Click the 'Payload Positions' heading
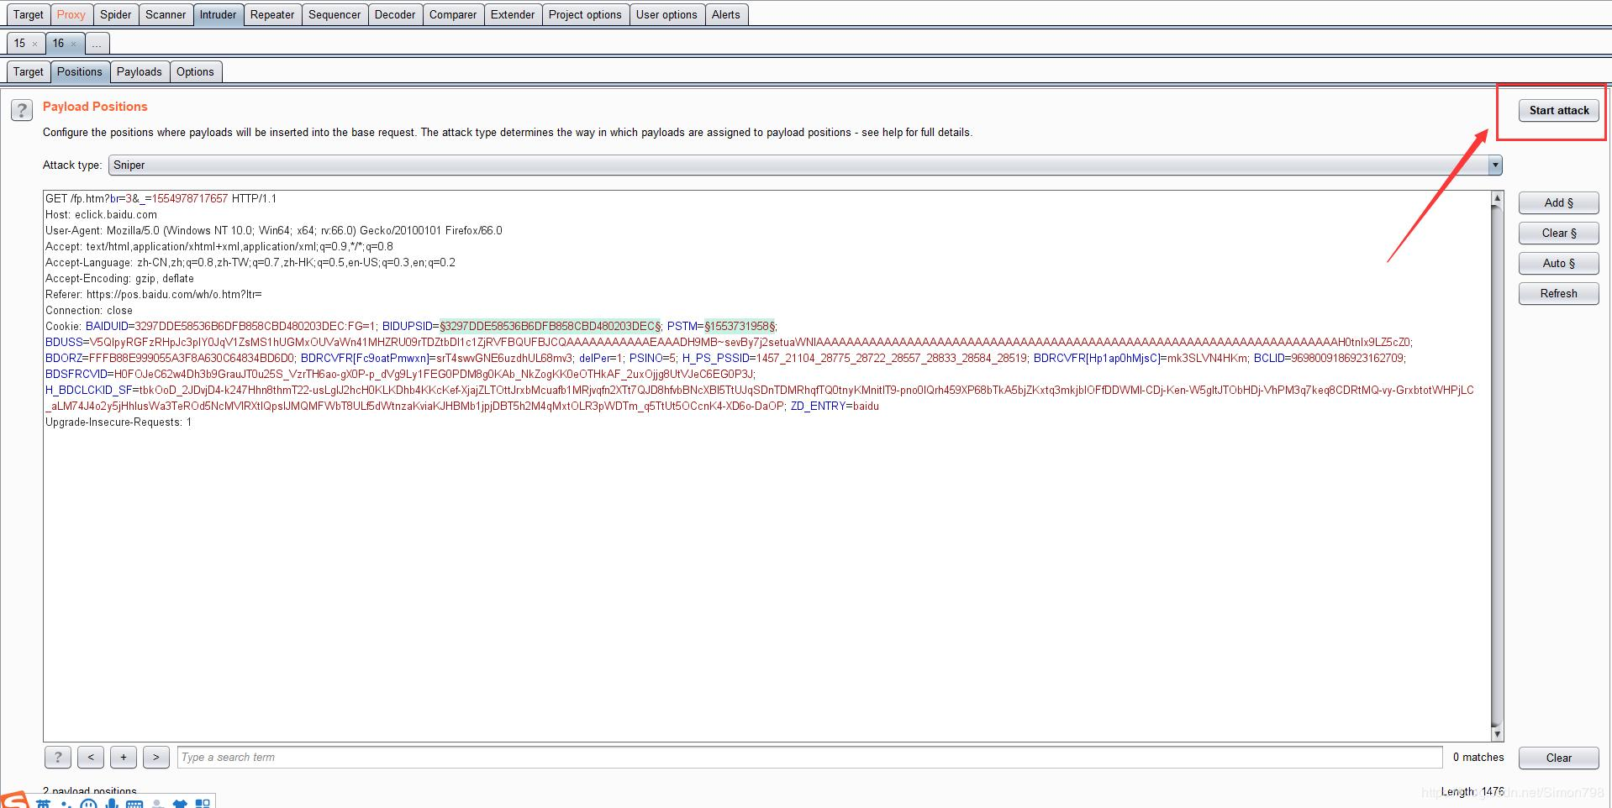The height and width of the screenshot is (808, 1612). coord(95,107)
